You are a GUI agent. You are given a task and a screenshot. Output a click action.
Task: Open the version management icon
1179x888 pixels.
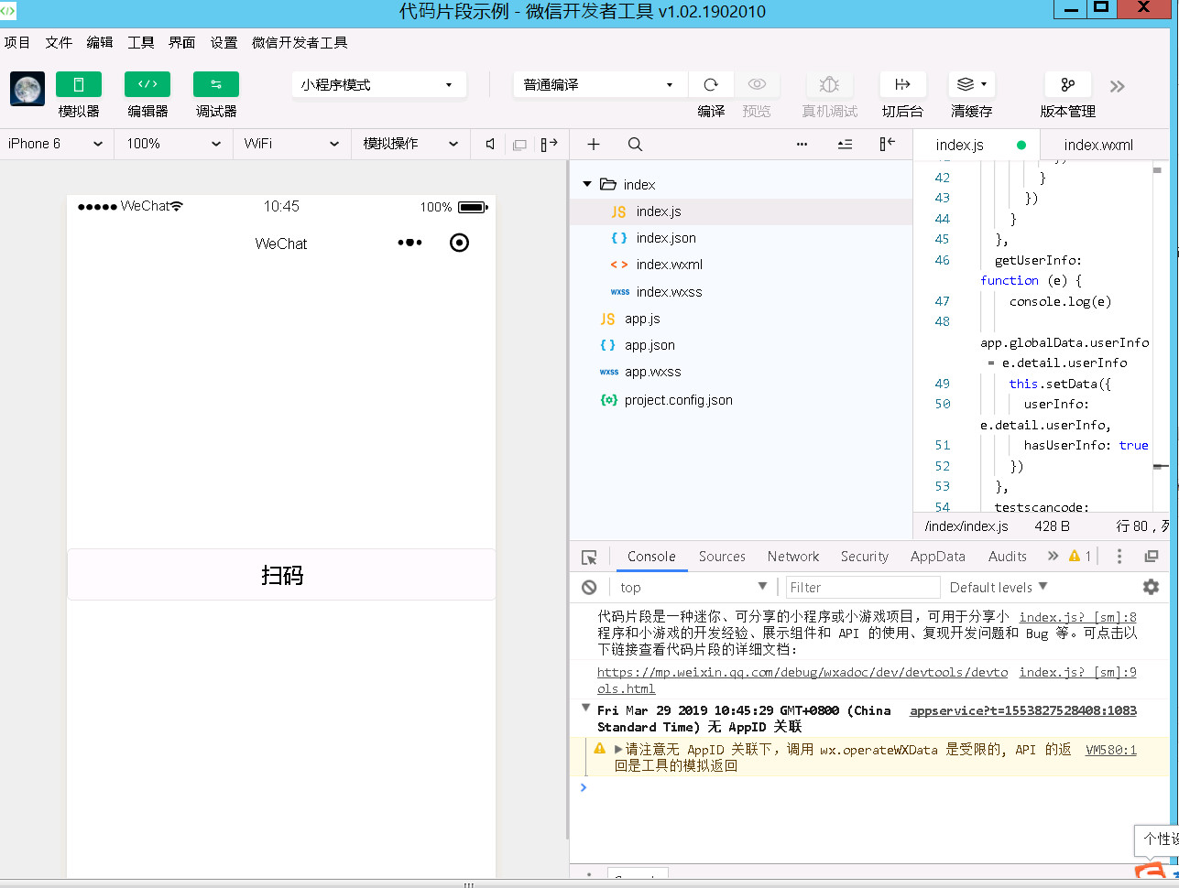click(x=1067, y=84)
